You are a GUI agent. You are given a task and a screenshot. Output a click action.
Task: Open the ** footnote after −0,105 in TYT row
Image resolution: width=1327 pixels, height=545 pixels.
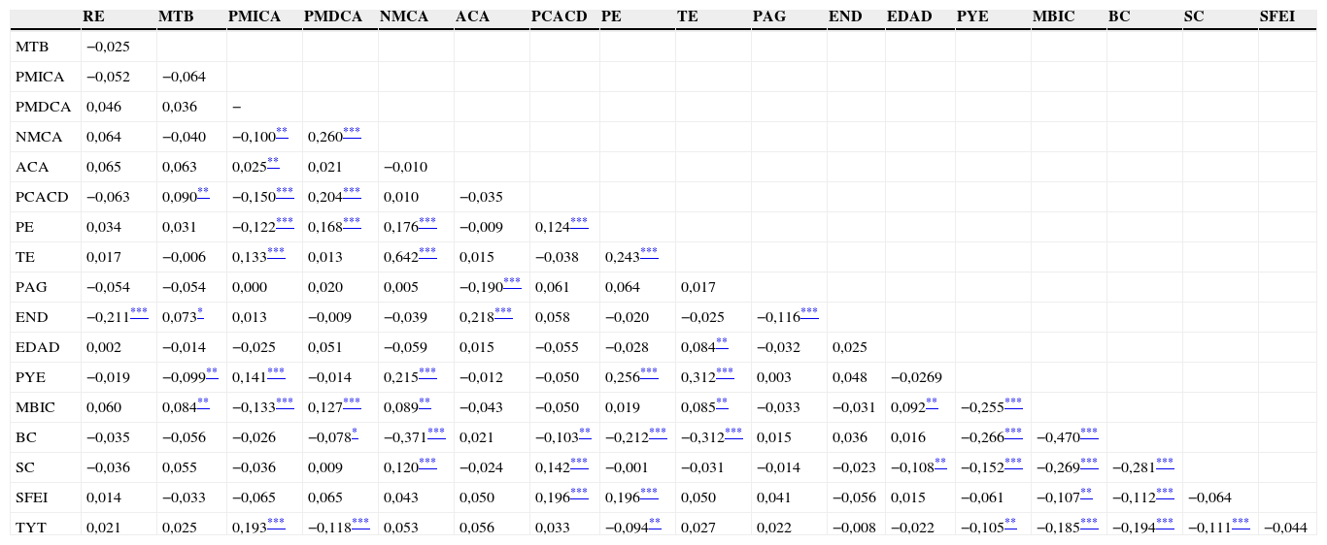(1010, 523)
